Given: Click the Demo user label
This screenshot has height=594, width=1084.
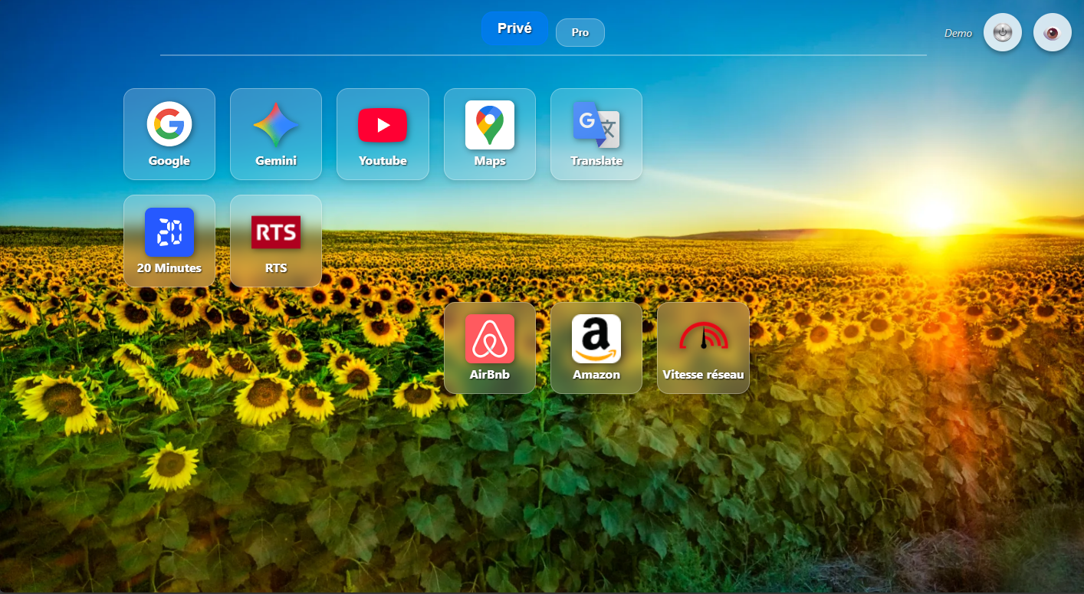Looking at the screenshot, I should (958, 33).
